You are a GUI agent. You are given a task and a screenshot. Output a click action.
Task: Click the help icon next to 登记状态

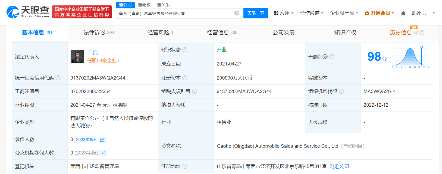click(185, 50)
